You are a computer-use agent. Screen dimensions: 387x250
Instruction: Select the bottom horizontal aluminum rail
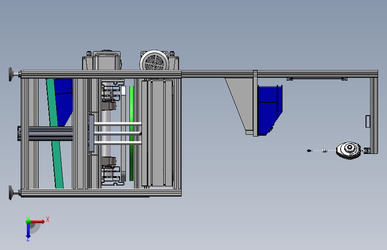[x=101, y=193]
